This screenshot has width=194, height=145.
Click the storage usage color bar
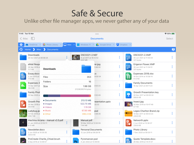coord(67,96)
